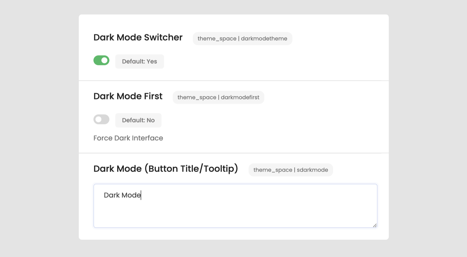
Task: Enable the Dark Mode First toggle
Action: point(101,119)
